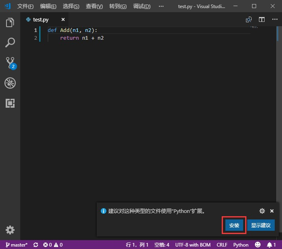Expand the editor more actions ellipsis
This screenshot has height=249, width=282.
coord(275,19)
